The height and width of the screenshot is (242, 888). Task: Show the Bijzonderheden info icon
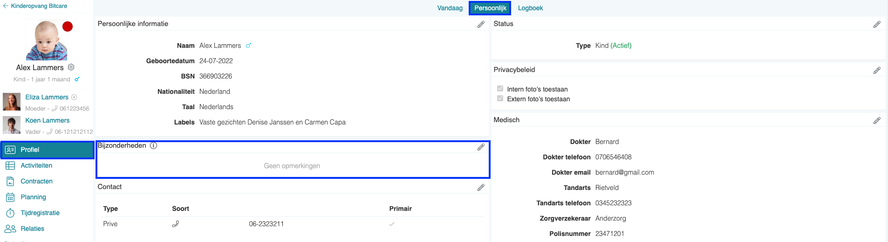153,145
